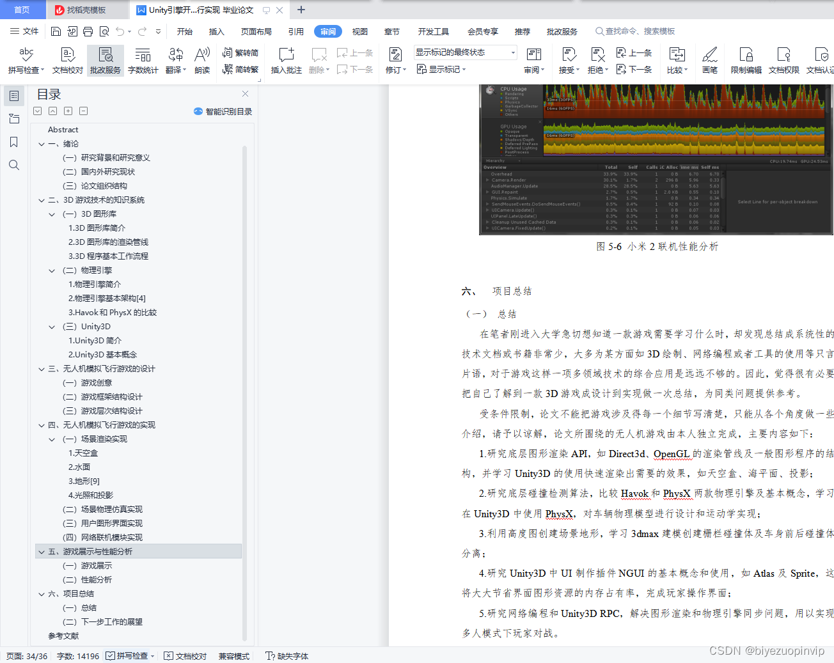The height and width of the screenshot is (663, 834).
Task: Click the page count 页面: 34/36
Action: (x=27, y=656)
